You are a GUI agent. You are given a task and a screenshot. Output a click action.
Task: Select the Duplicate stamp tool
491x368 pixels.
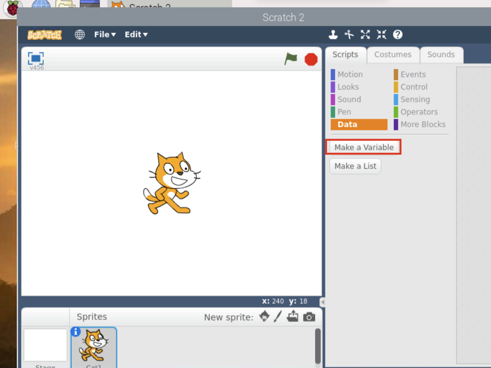click(x=333, y=34)
